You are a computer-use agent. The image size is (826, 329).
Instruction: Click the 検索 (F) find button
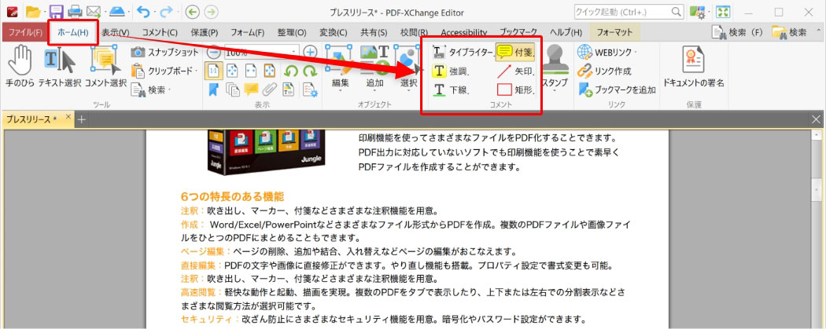(737, 32)
